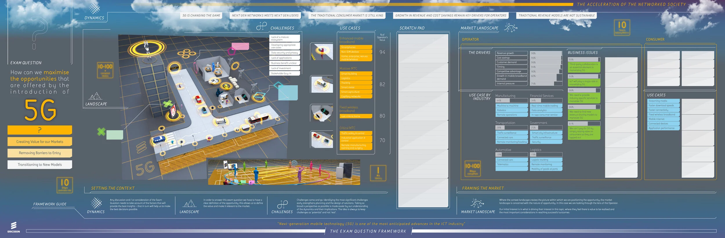The width and height of the screenshot is (725, 238).
Task: Select 'Stakeholder buy-in' challenge
Action: pyautogui.click(x=284, y=73)
